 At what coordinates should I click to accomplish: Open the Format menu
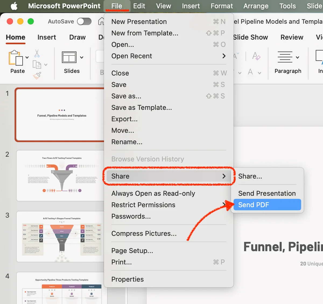(222, 6)
